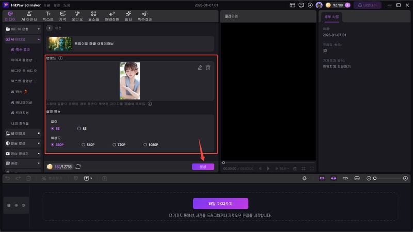The width and height of the screenshot is (413, 232).
Task: Open the AI 아바타 avatar tab
Action: (x=29, y=16)
